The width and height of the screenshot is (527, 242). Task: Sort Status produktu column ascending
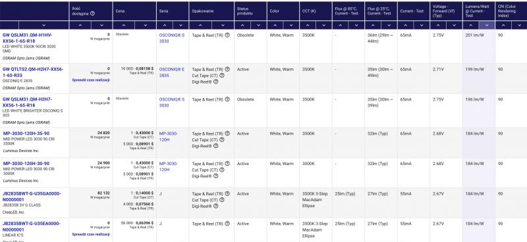click(x=242, y=25)
